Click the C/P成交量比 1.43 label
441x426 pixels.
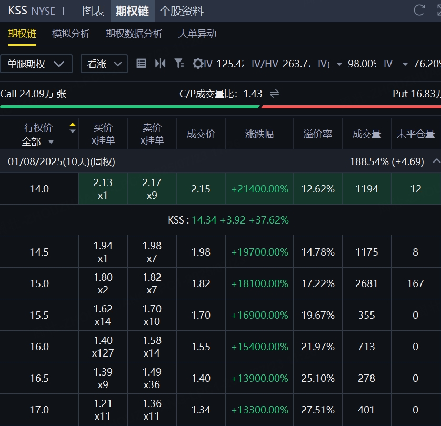tap(221, 94)
